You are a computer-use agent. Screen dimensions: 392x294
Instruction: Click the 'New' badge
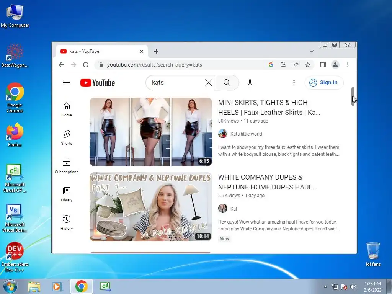[x=224, y=239]
